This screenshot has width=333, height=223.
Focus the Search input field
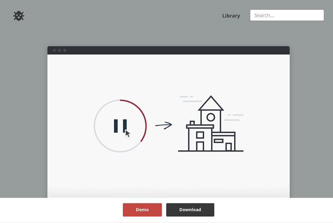tap(286, 15)
